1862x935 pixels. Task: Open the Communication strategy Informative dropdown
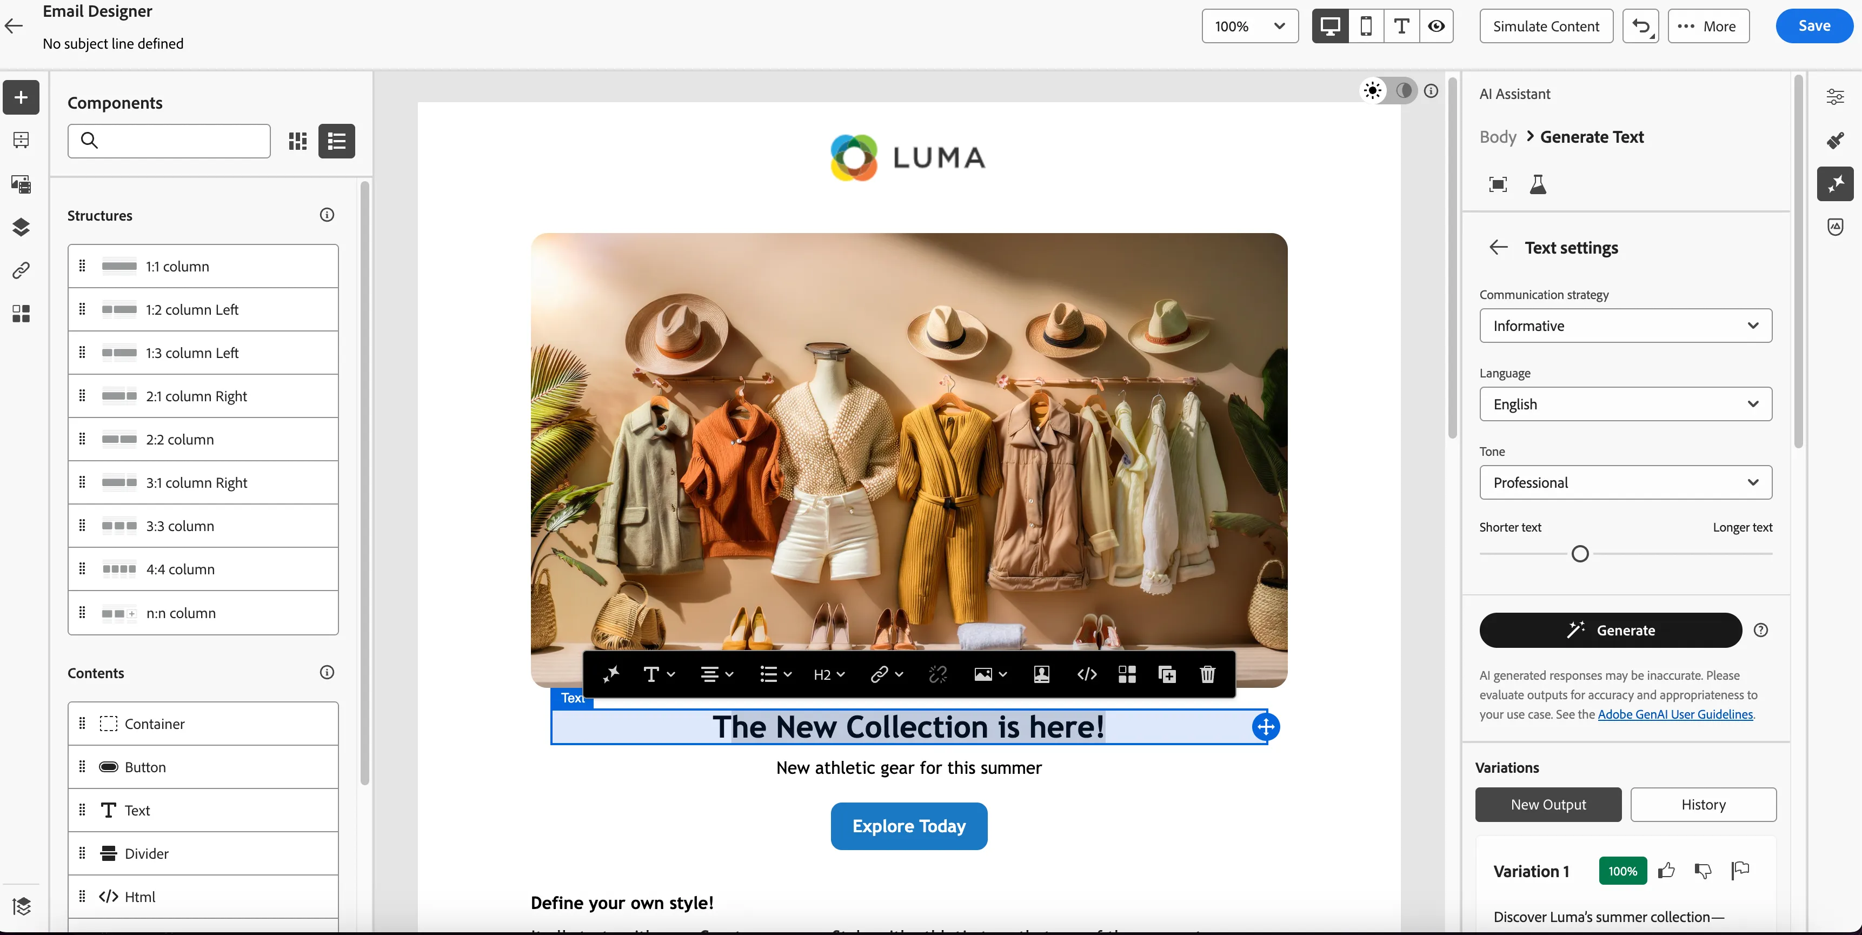1626,326
